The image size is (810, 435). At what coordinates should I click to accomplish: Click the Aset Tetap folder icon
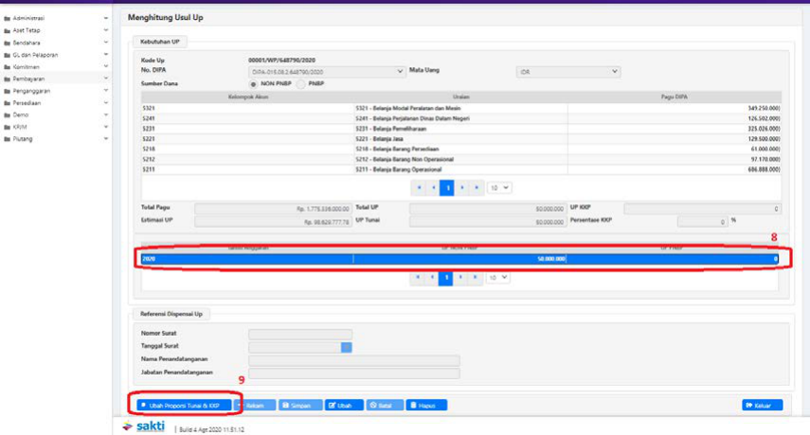pos(8,30)
